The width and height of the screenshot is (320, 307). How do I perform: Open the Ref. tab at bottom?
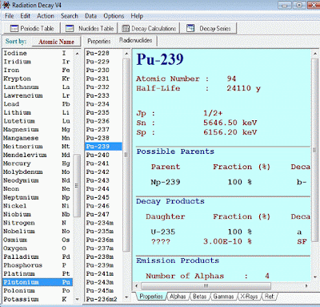[270, 297]
